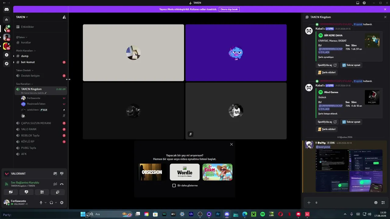Open the inbox icon in title bar
The width and height of the screenshot is (390, 219).
click(x=358, y=3)
